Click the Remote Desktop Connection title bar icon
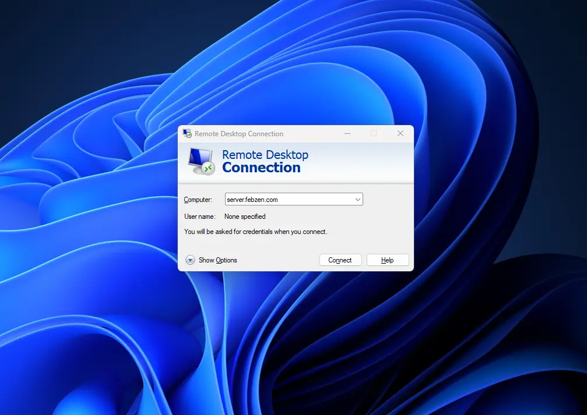 pos(187,133)
